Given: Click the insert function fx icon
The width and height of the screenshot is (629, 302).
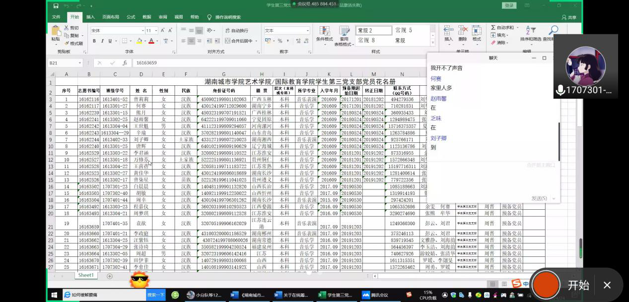Looking at the screenshot, I should pos(125,63).
